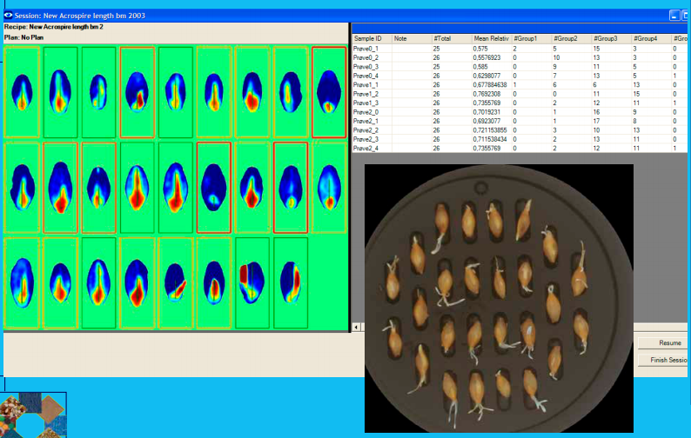The width and height of the screenshot is (691, 438).
Task: Open the patchwork desktop icon at bottom left
Action: [34, 415]
